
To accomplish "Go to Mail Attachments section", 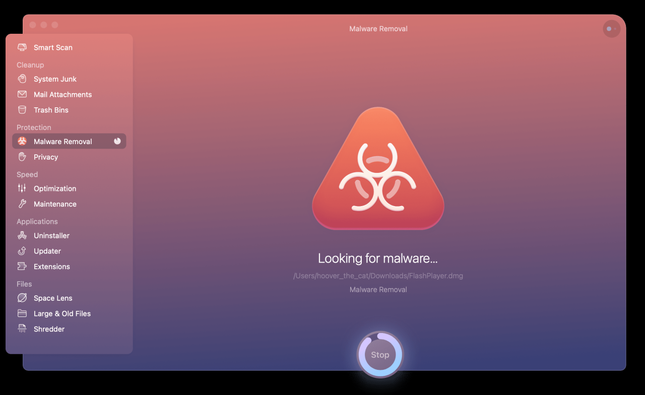I will (x=69, y=94).
